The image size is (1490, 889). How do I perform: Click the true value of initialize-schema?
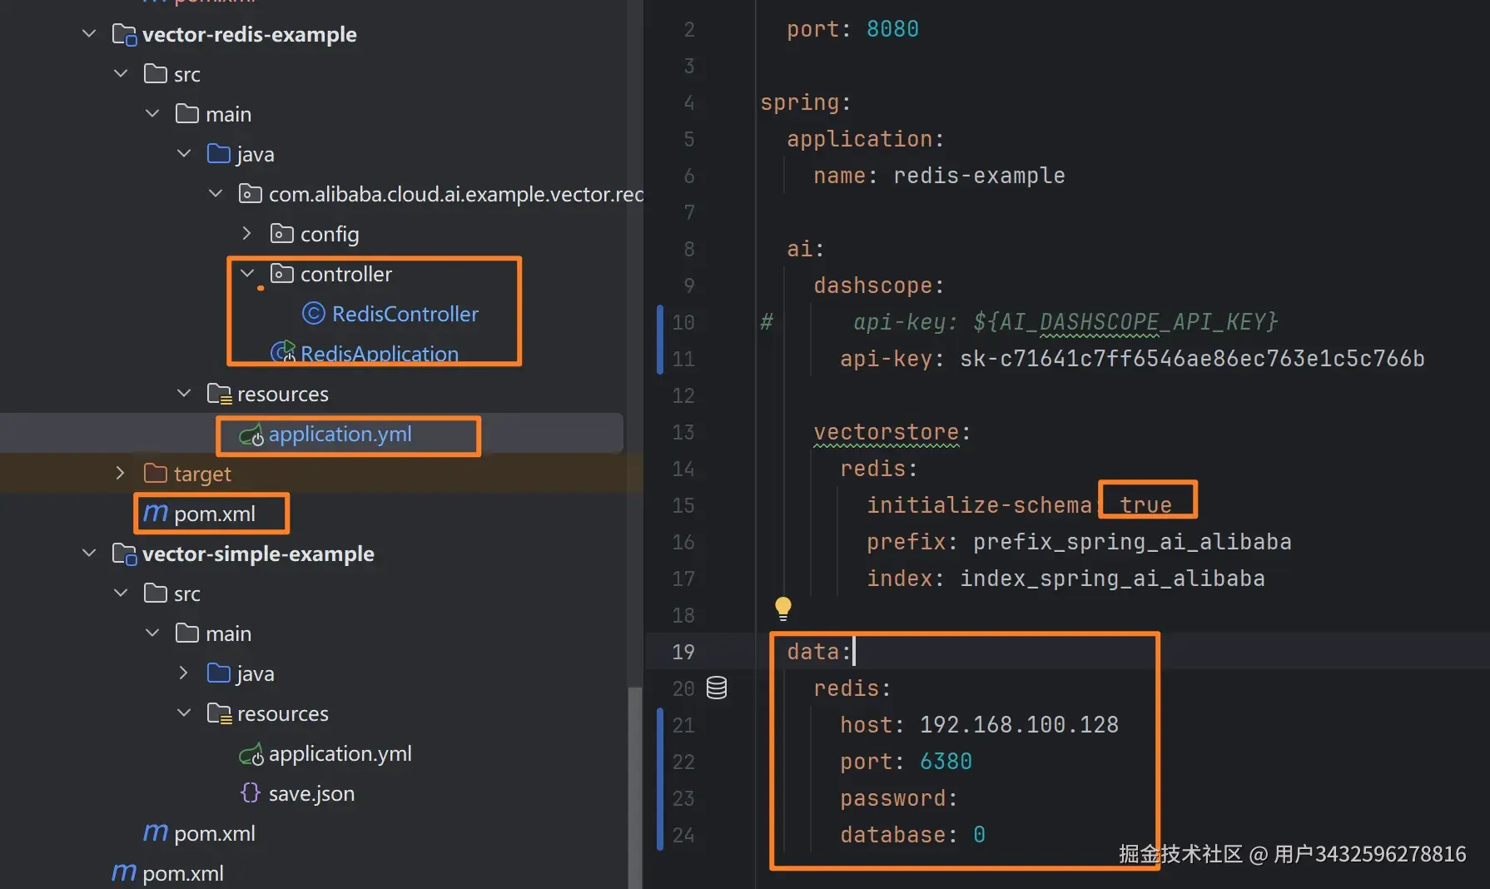(x=1145, y=504)
